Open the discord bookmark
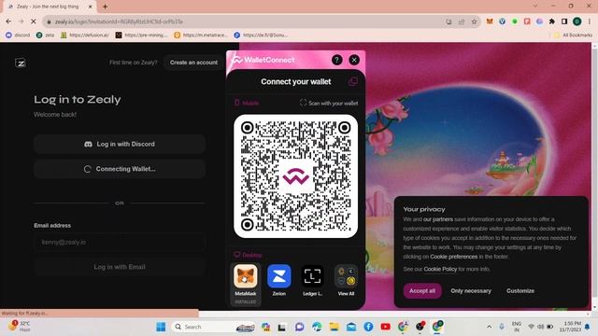Viewport: 598px width, 336px height. point(18,35)
